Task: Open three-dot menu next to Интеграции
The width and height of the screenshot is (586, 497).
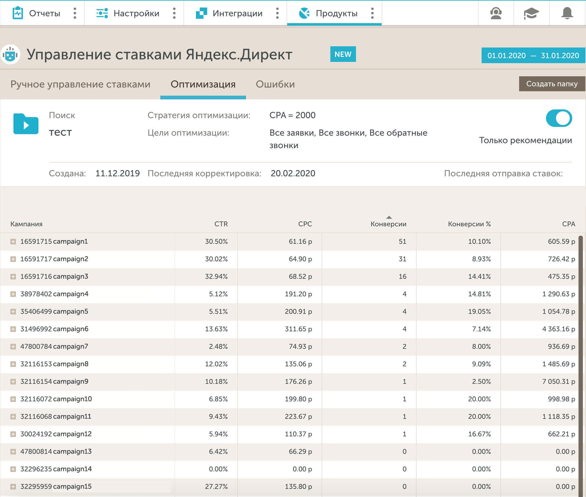Action: (x=277, y=13)
